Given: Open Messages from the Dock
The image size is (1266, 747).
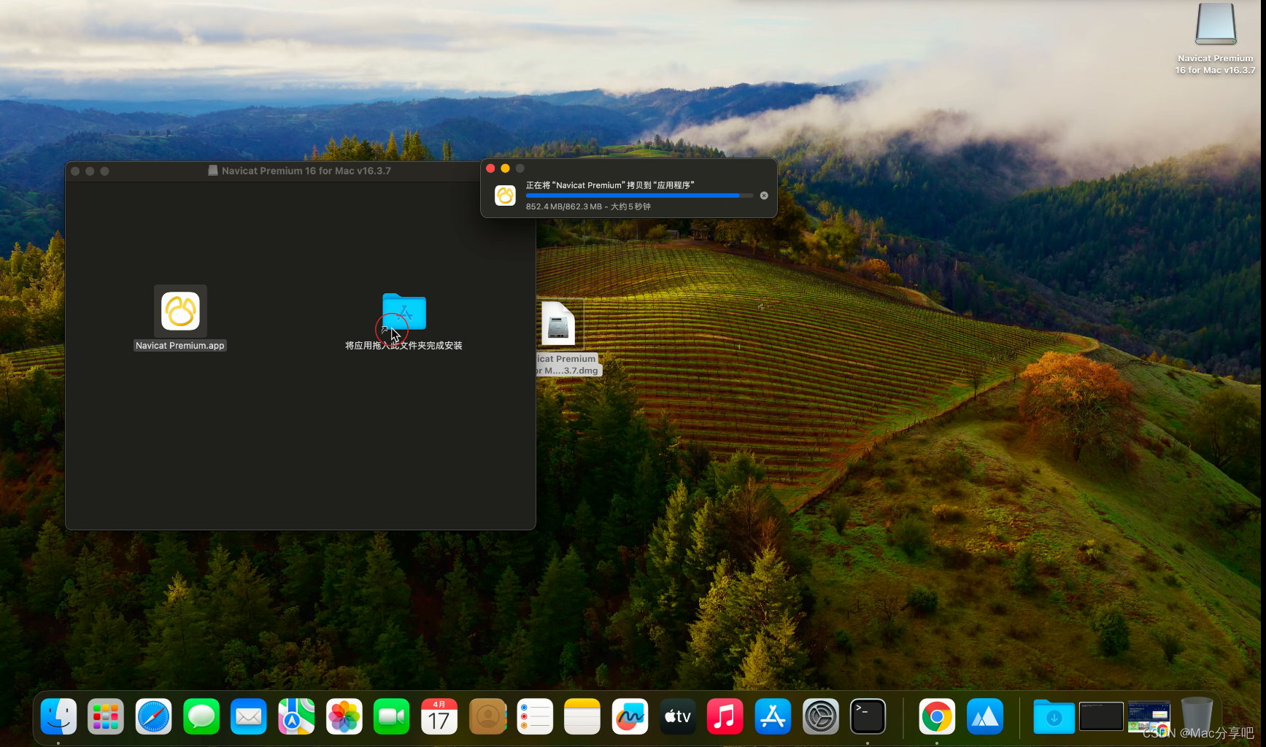Looking at the screenshot, I should tap(201, 716).
